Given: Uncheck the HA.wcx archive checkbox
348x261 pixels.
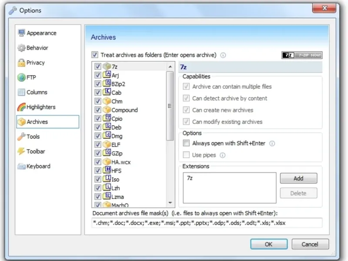Looking at the screenshot, I should (97, 162).
